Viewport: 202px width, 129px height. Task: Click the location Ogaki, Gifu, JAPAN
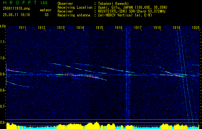(115, 7)
